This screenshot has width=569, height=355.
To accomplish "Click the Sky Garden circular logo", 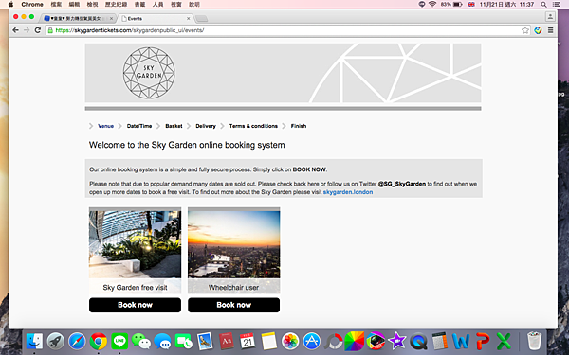I will click(149, 73).
